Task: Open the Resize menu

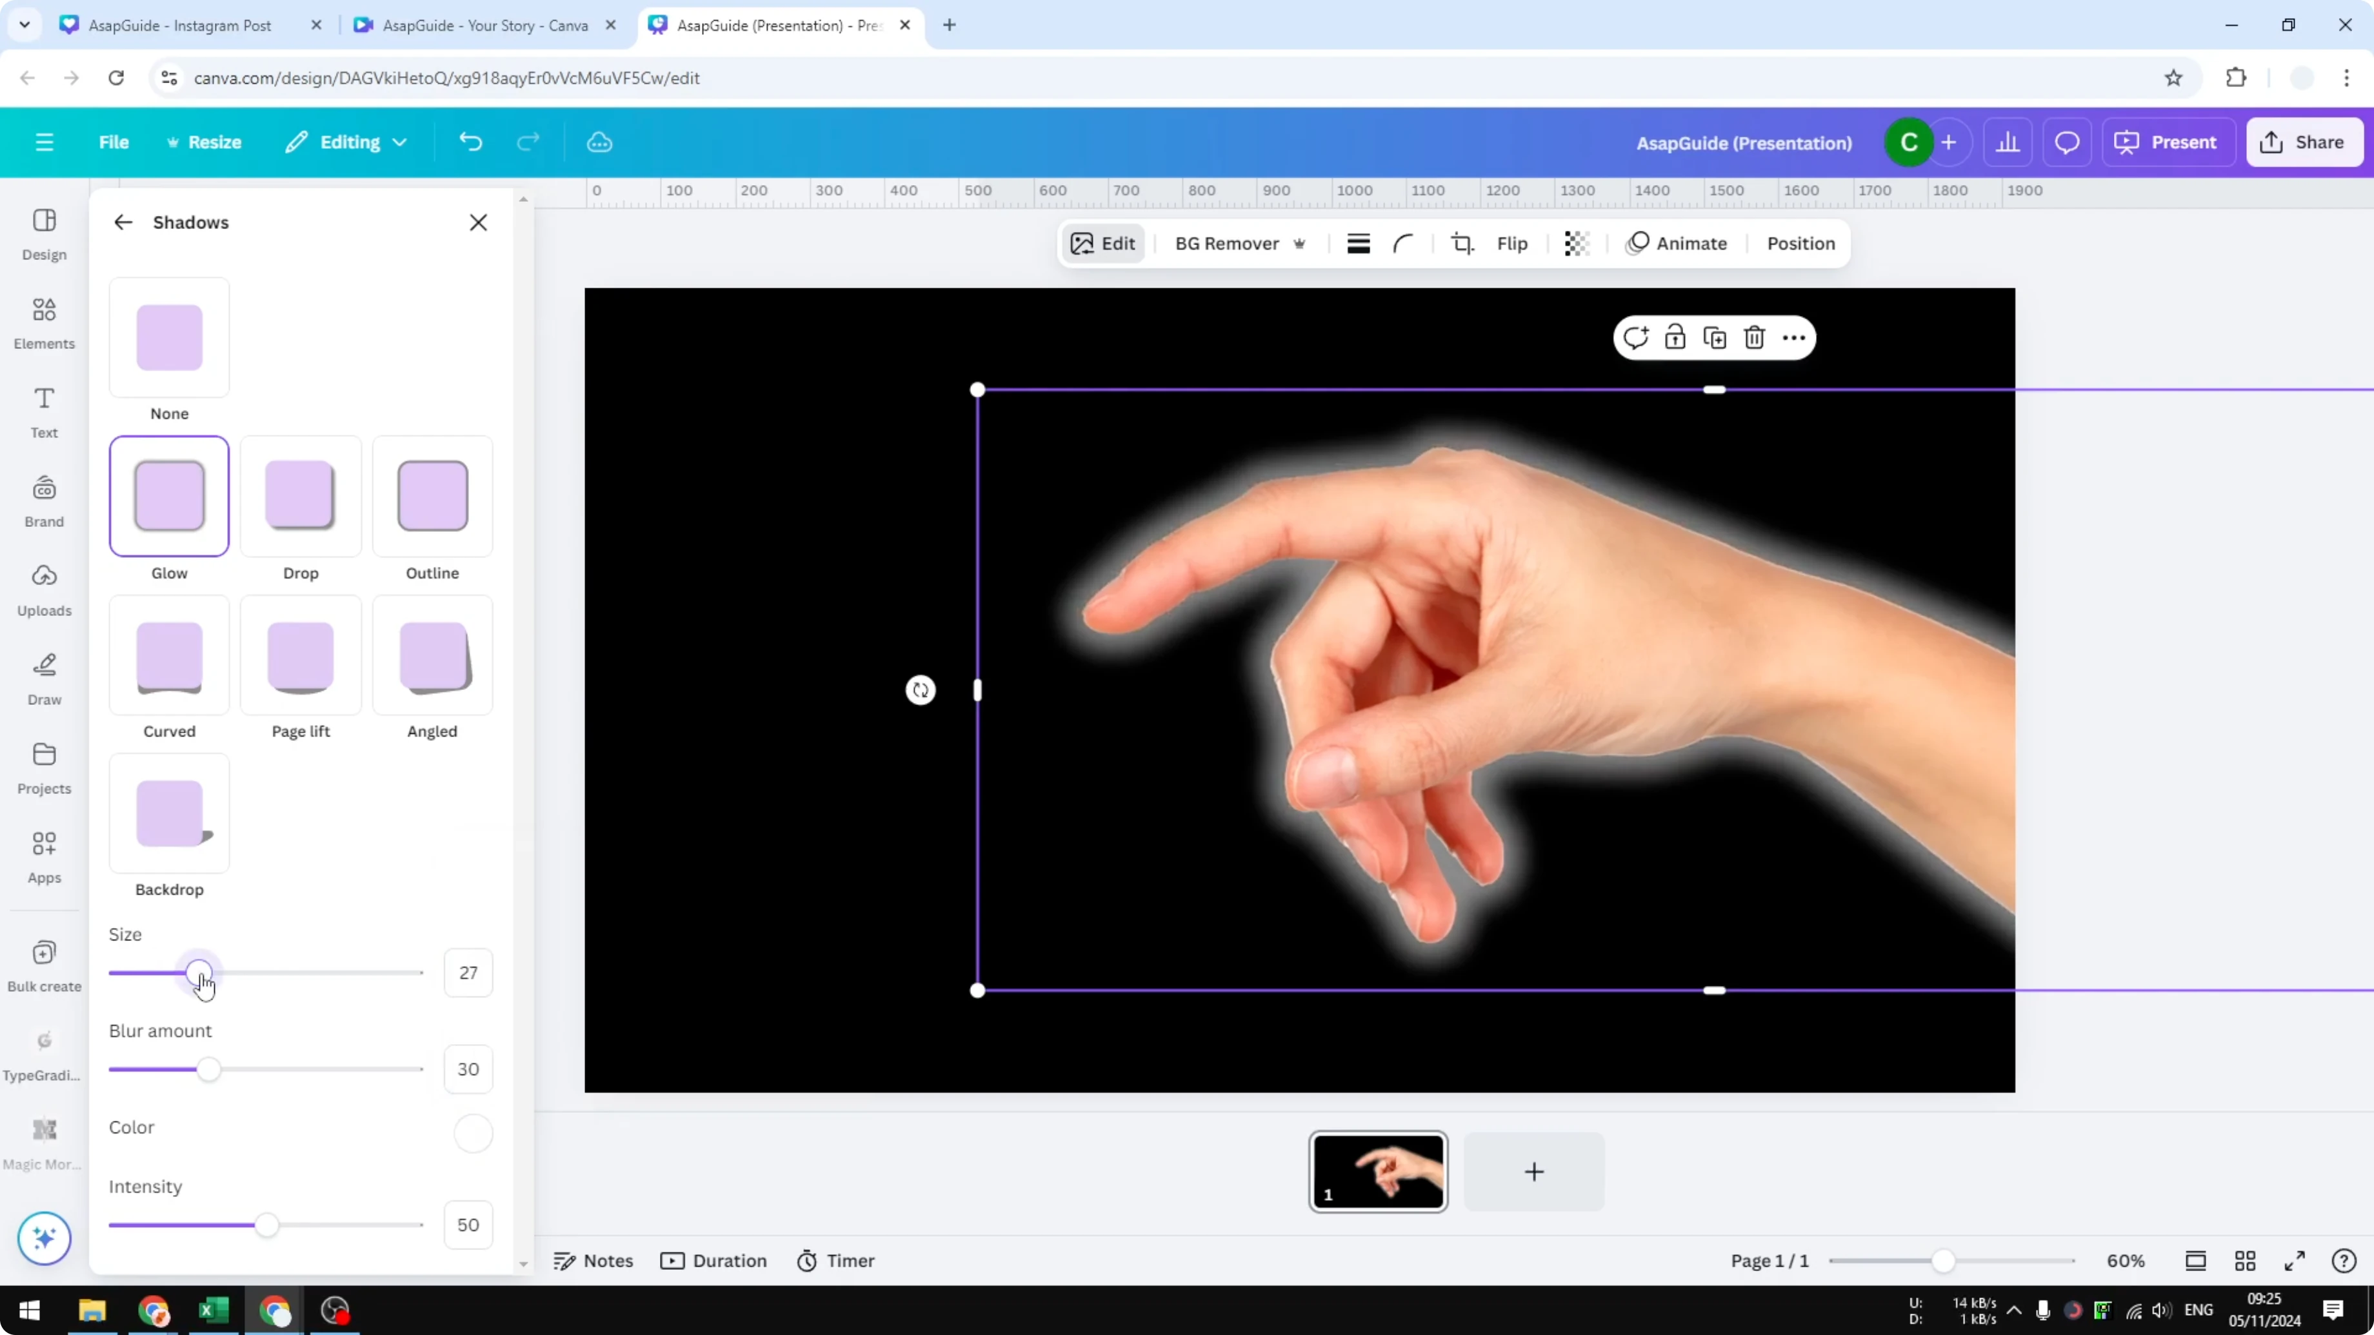Action: point(204,142)
